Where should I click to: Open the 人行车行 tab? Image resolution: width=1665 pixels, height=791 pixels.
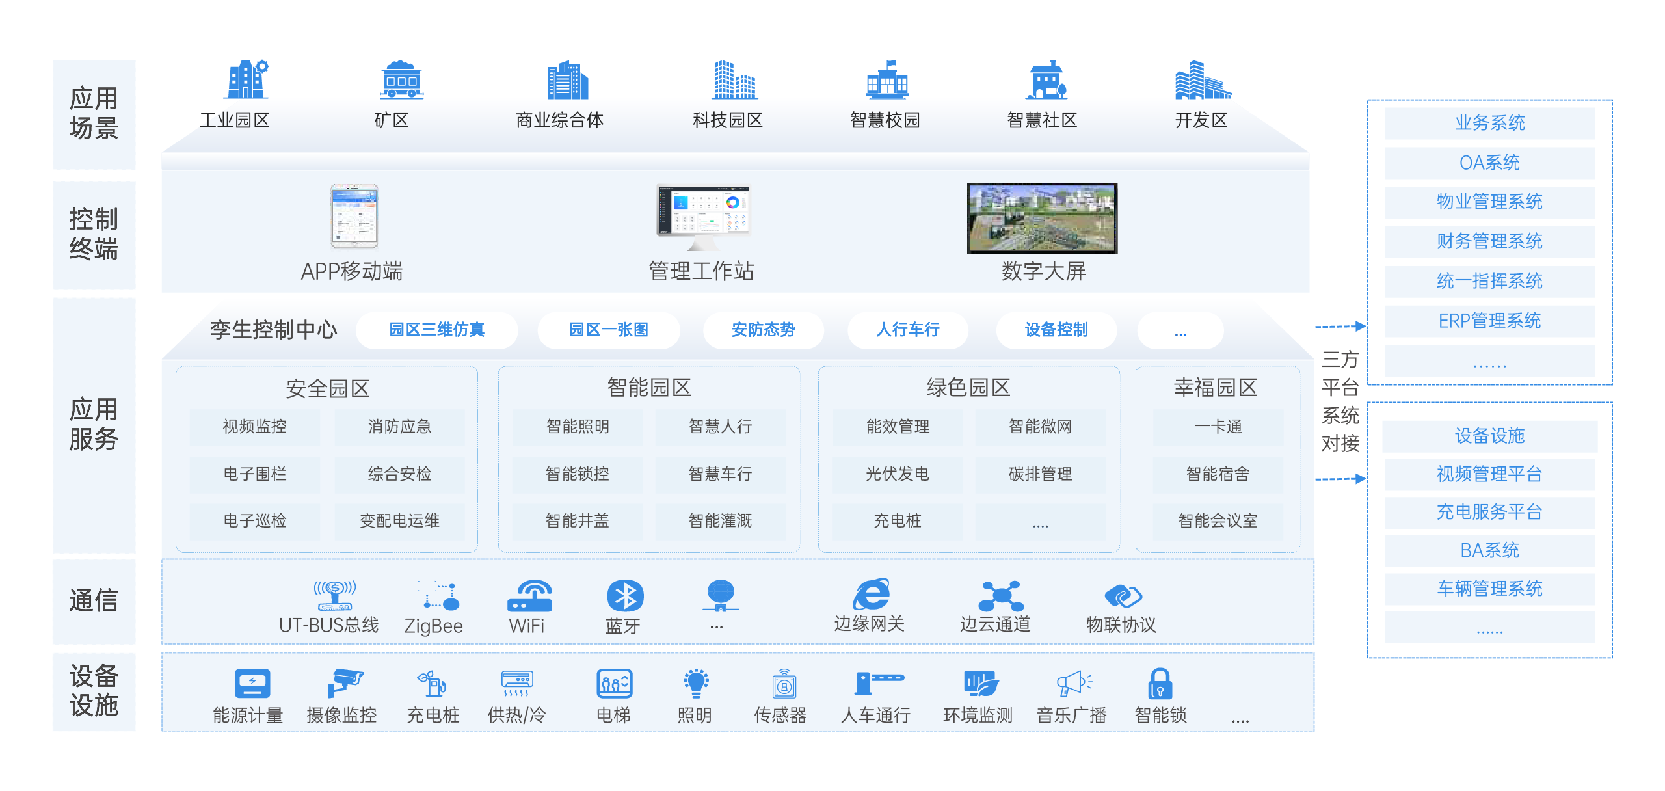(908, 330)
